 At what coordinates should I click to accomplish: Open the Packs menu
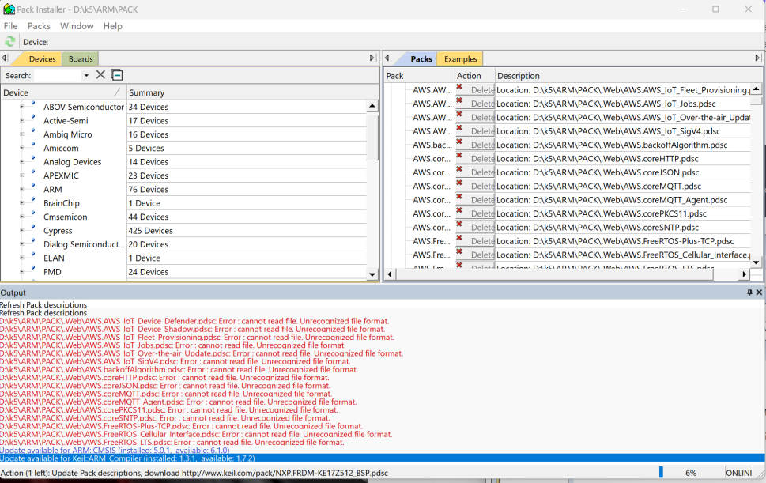coord(39,26)
